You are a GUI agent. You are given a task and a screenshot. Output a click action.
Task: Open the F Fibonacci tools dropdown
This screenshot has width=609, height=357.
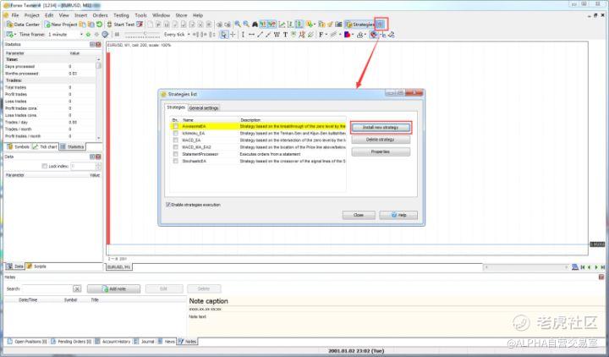coord(322,35)
